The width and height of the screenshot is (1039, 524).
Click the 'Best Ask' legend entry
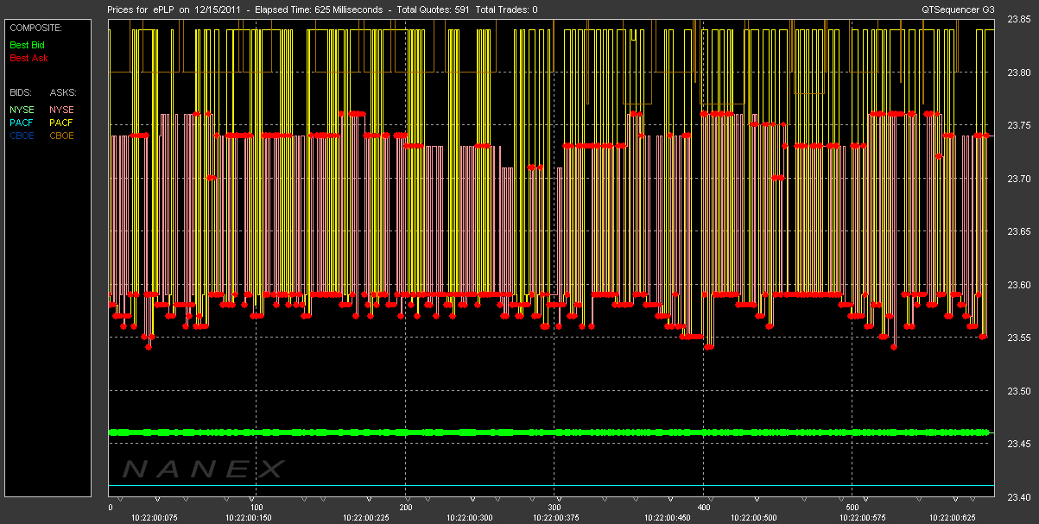(x=29, y=59)
